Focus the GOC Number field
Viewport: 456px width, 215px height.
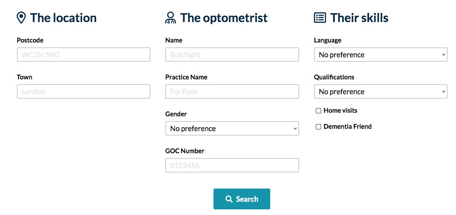tap(232, 165)
